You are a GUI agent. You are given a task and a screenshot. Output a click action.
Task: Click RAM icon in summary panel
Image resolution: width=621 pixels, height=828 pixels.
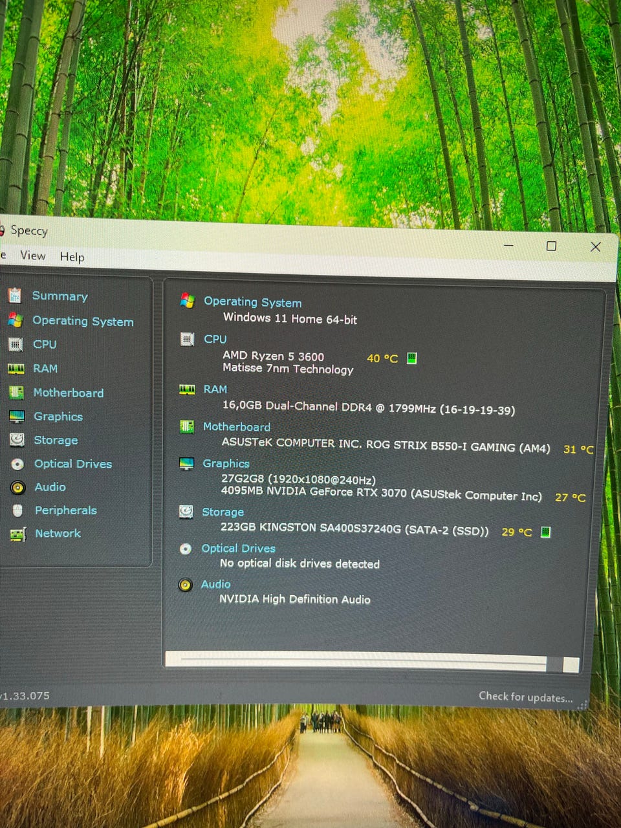tap(187, 389)
